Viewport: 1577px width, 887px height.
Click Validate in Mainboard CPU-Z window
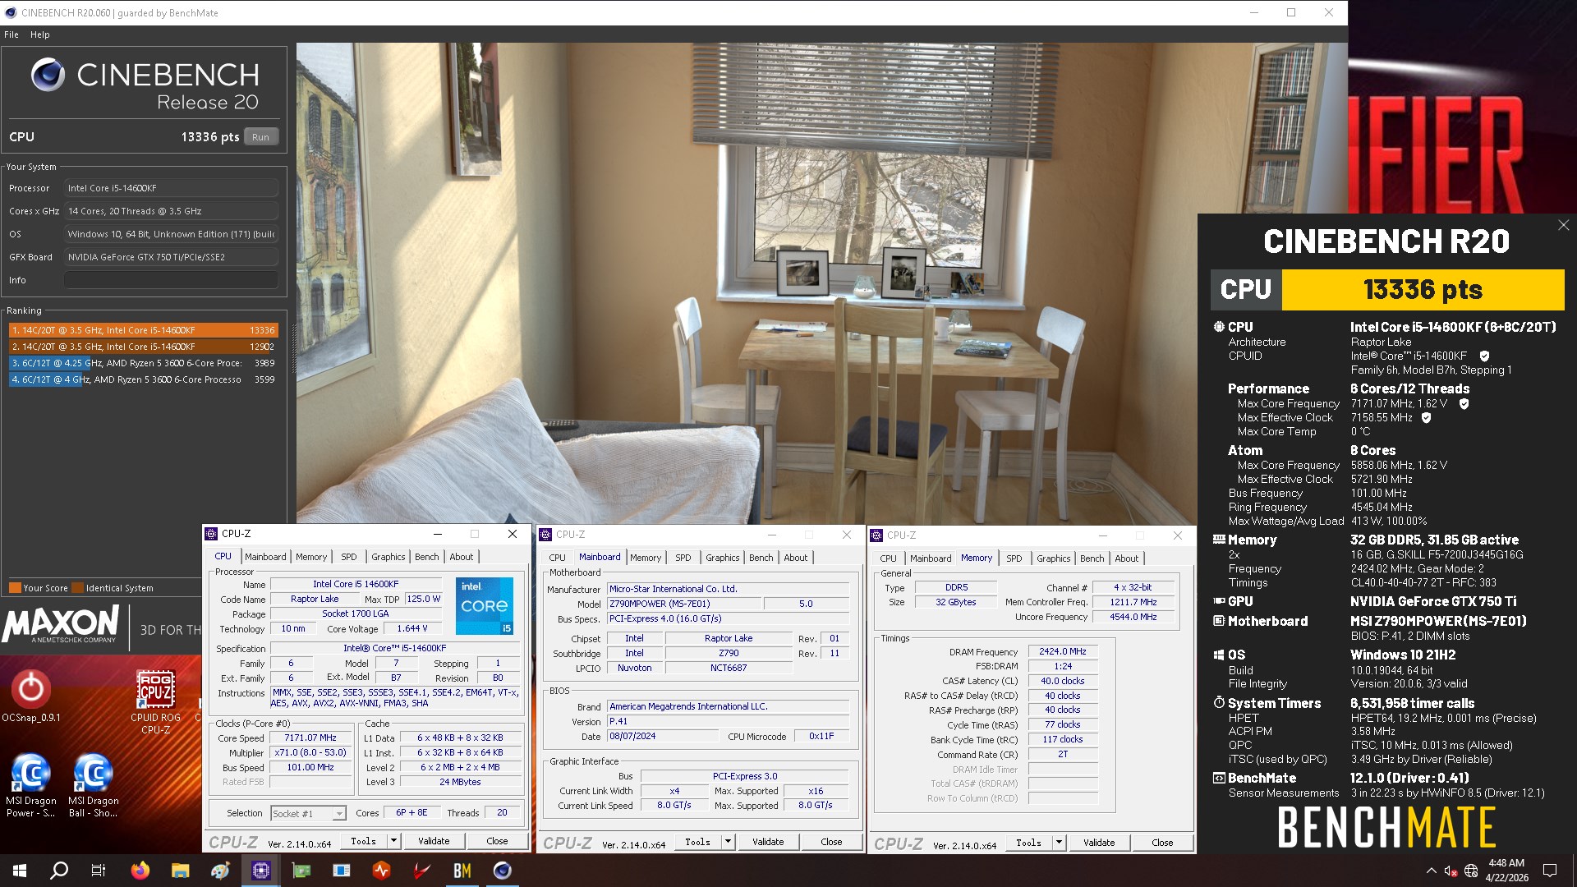coord(768,842)
